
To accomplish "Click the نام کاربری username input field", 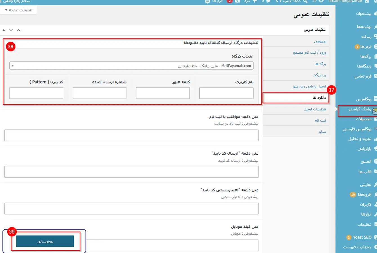I will 226,93.
